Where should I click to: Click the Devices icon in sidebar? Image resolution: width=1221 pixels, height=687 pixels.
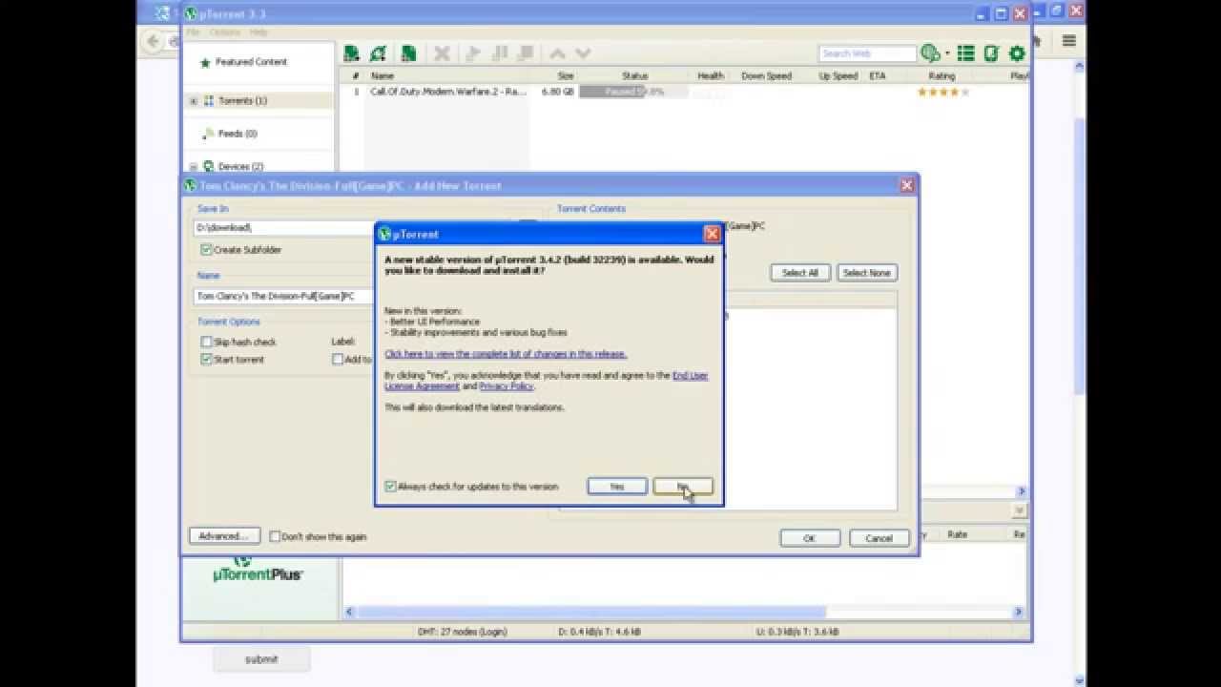point(209,166)
